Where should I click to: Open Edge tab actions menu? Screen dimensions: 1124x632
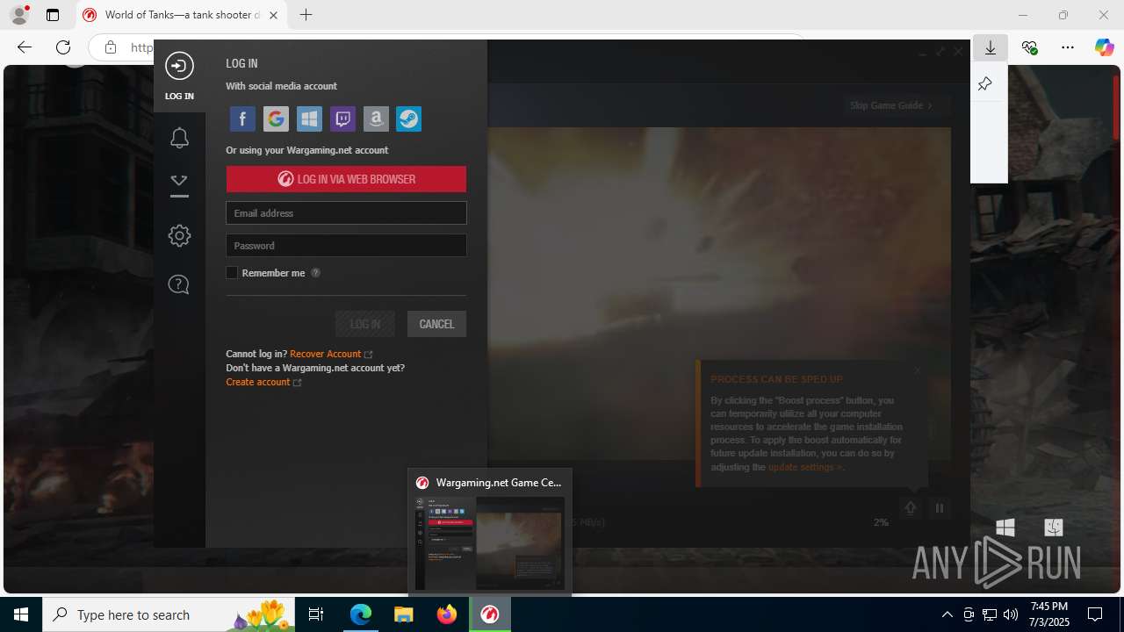53,15
